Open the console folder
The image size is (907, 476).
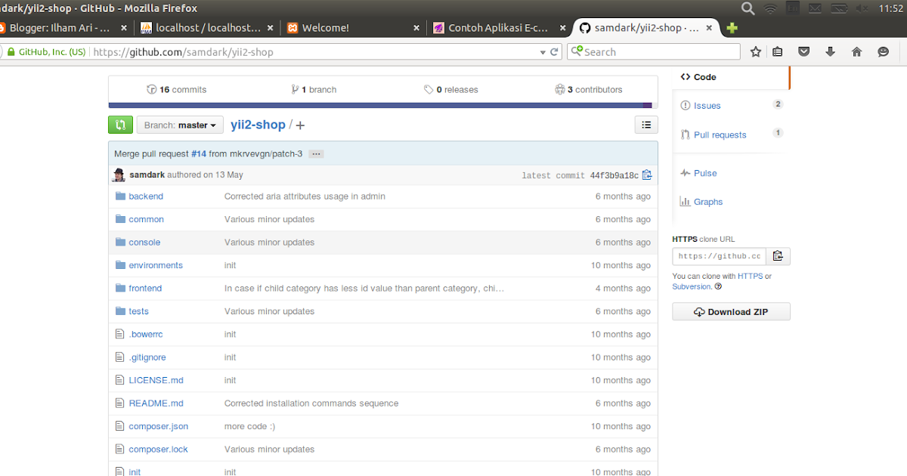(144, 243)
